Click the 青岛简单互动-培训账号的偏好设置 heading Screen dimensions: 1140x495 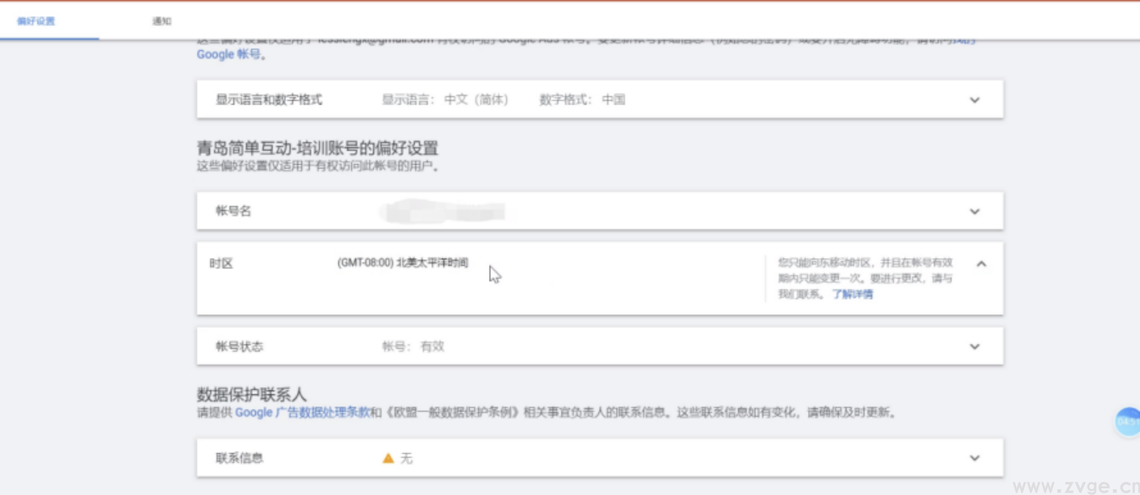click(318, 149)
